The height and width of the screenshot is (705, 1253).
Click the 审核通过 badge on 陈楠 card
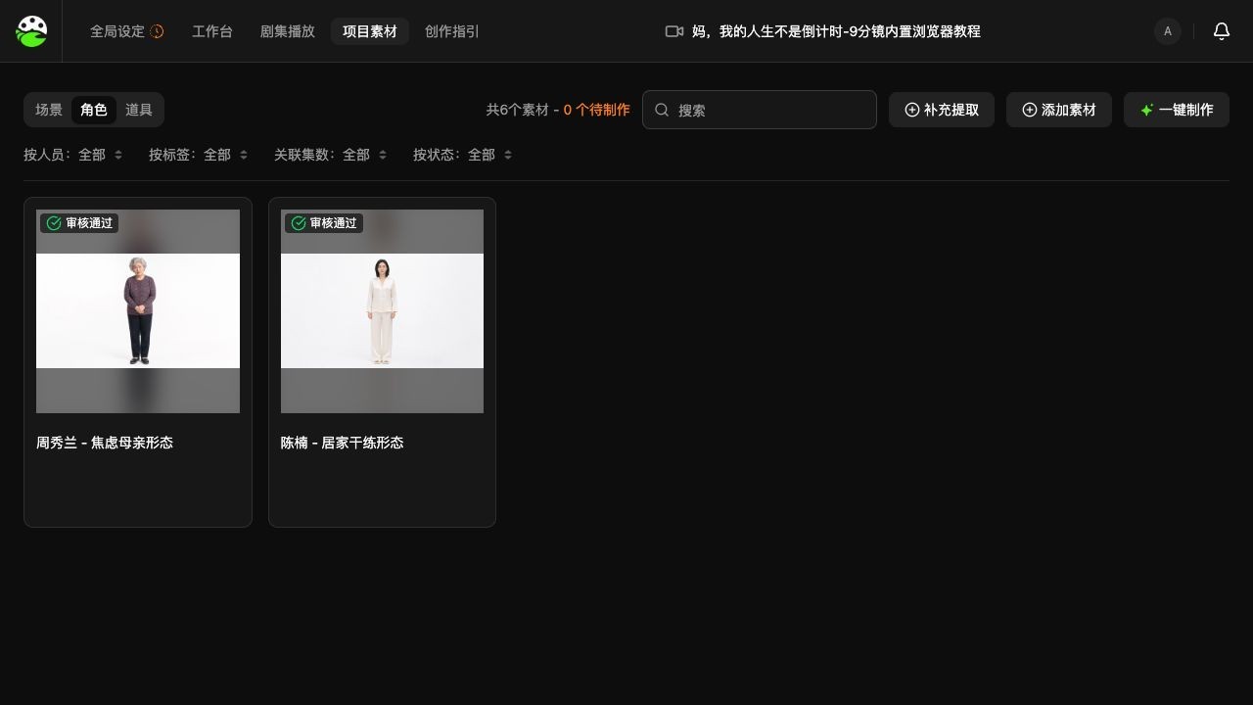(x=324, y=223)
